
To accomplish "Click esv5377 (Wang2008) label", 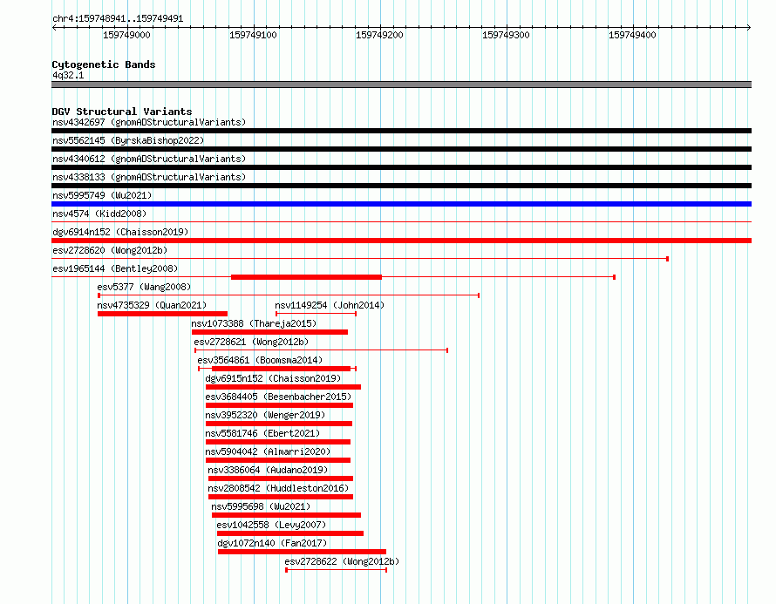I will (x=144, y=287).
